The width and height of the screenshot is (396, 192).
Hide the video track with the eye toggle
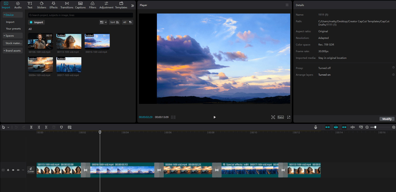(x=13, y=170)
